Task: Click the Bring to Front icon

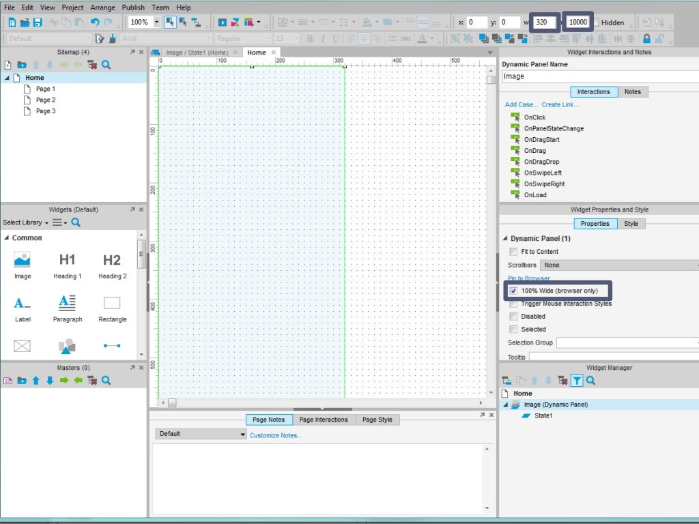Action: tap(484, 39)
